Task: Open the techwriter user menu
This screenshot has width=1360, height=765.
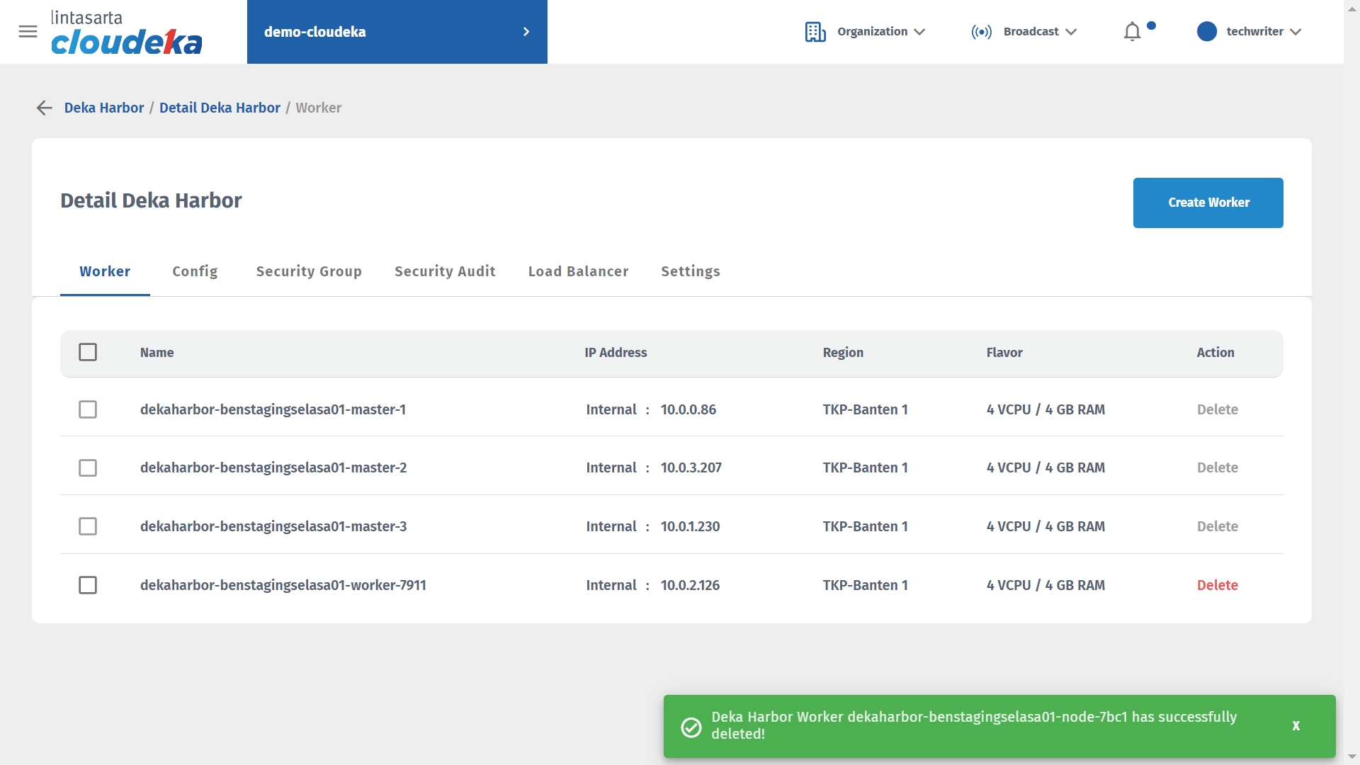Action: click(1249, 32)
